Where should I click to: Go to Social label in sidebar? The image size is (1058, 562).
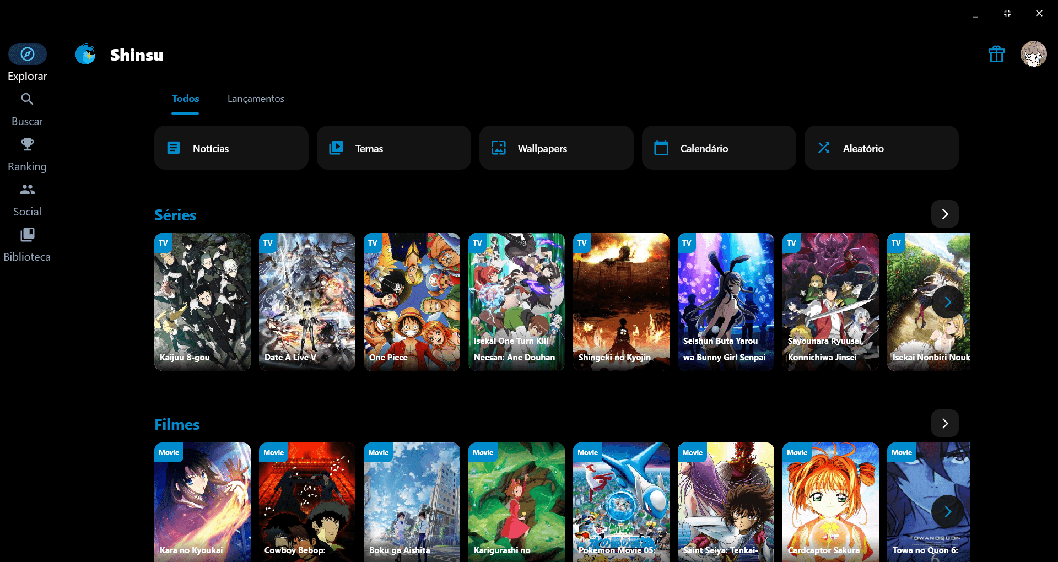click(x=28, y=212)
